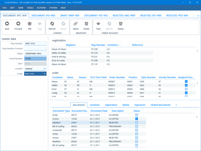Delete the attachment with trash icon
The width and height of the screenshot is (201, 151).
(x=86, y=24)
